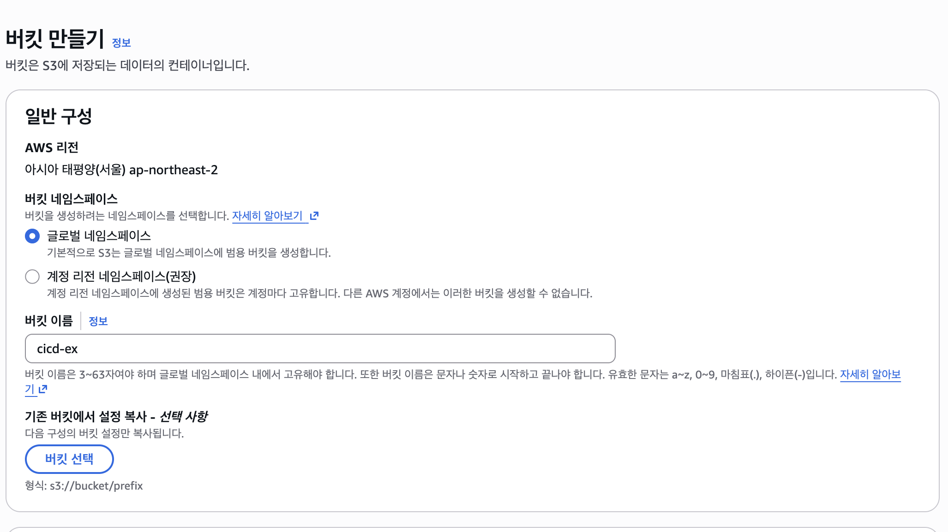Open the 정보 link next to 버킷 이름
The height and width of the screenshot is (532, 948).
click(98, 321)
